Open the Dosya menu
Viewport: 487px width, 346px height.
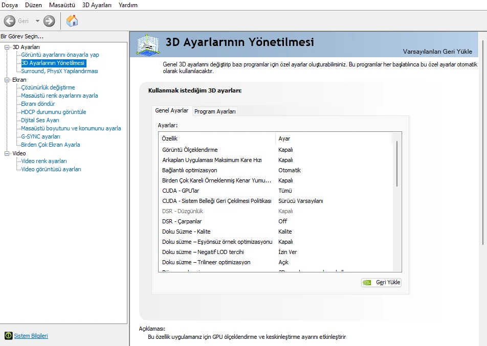pos(10,5)
